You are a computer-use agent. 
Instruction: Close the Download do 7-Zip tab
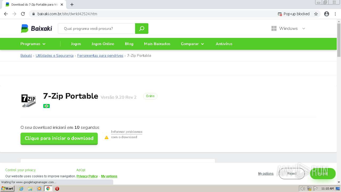click(62, 5)
